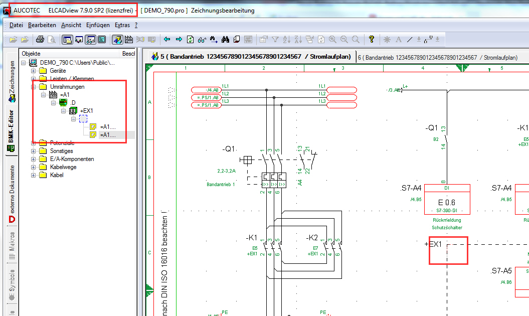529x316 pixels.
Task: Switch to the BMK-Editor side tab
Action: 11,130
